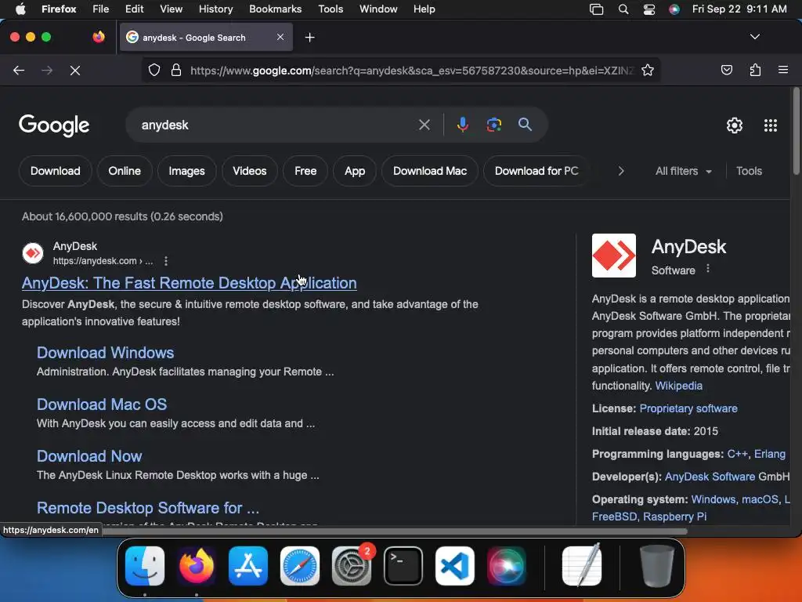Open Terminal from the Dock

[403, 566]
